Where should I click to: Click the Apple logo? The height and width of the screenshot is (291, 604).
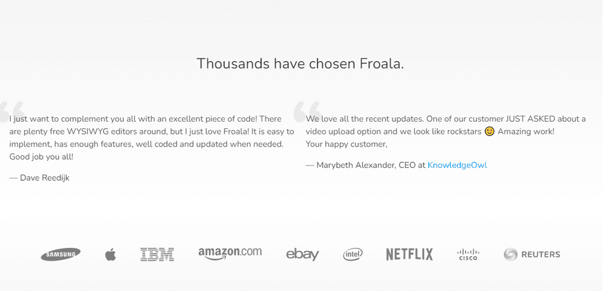[111, 255]
